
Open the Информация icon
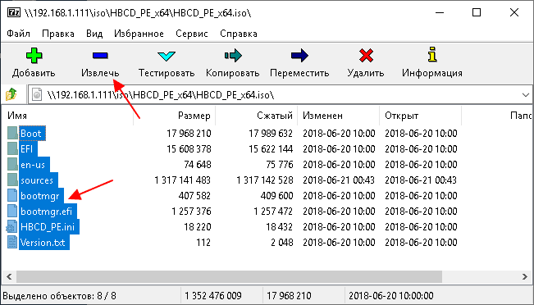432,55
